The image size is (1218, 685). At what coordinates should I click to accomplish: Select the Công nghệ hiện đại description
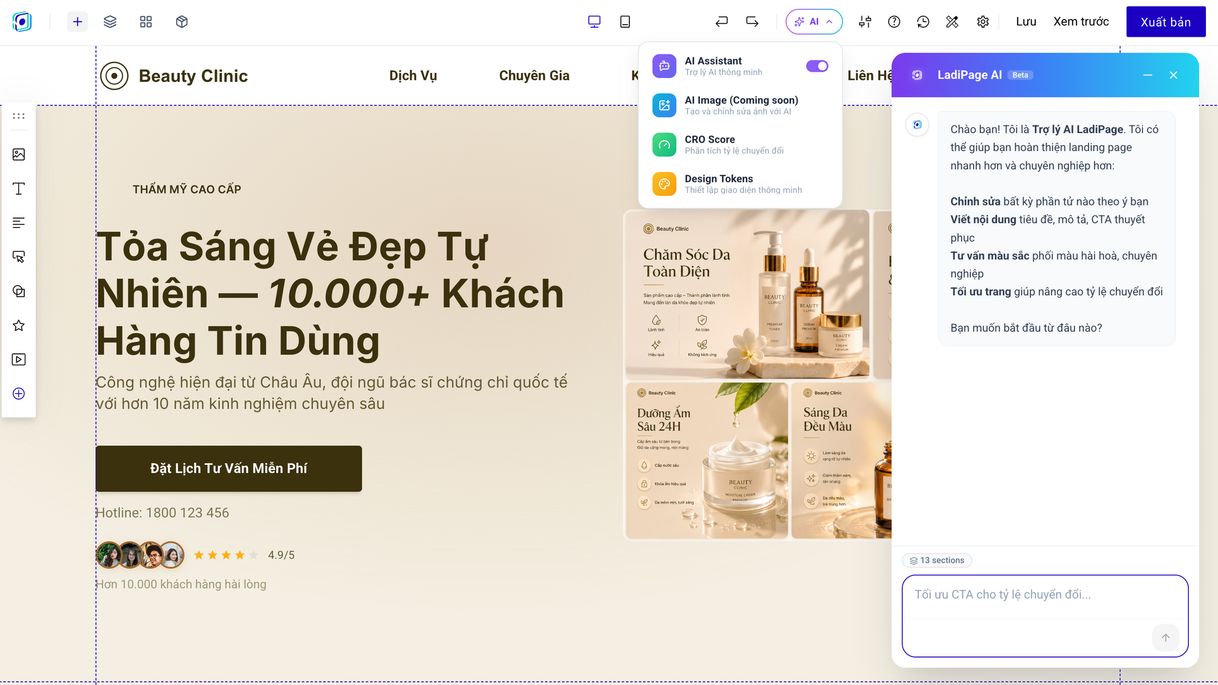click(332, 393)
